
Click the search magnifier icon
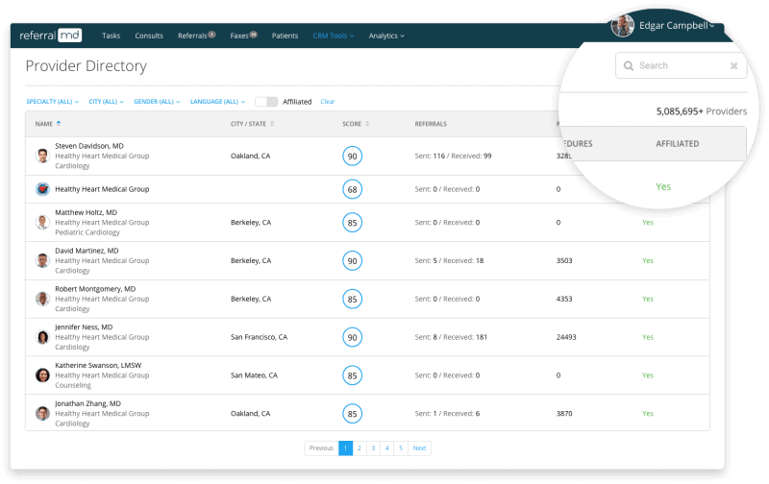click(629, 65)
